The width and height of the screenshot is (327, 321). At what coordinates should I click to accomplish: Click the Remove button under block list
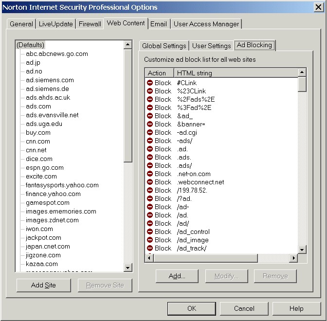(275, 276)
